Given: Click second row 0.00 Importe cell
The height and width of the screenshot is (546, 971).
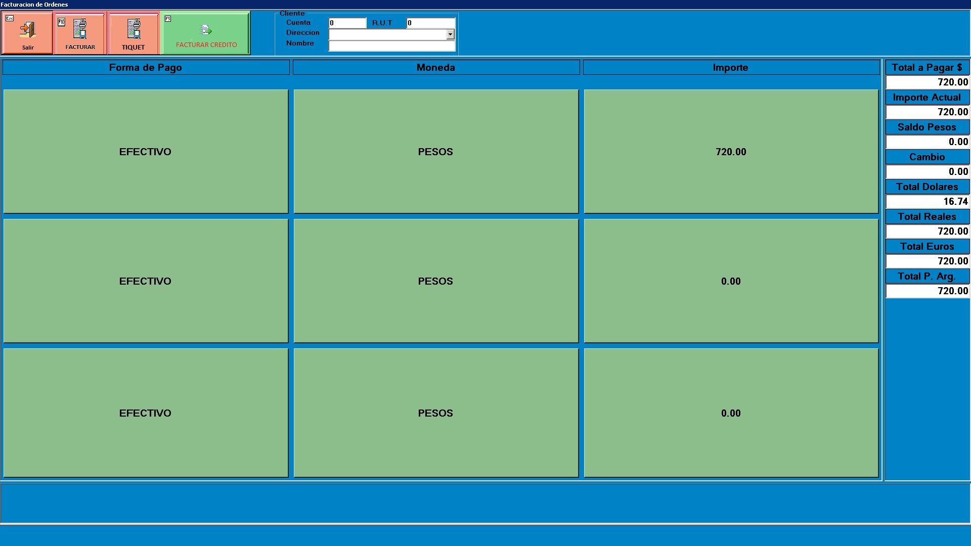Looking at the screenshot, I should click(731, 281).
